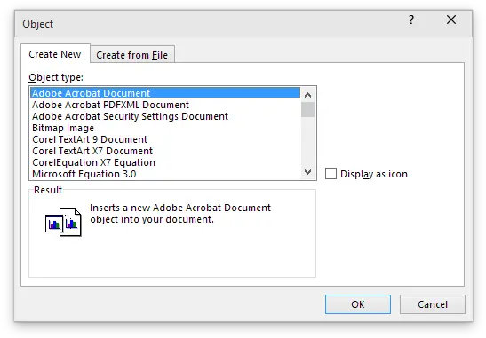Pick Corel TextArt 9 Document
Viewport: 486px width, 338px height.
point(165,139)
